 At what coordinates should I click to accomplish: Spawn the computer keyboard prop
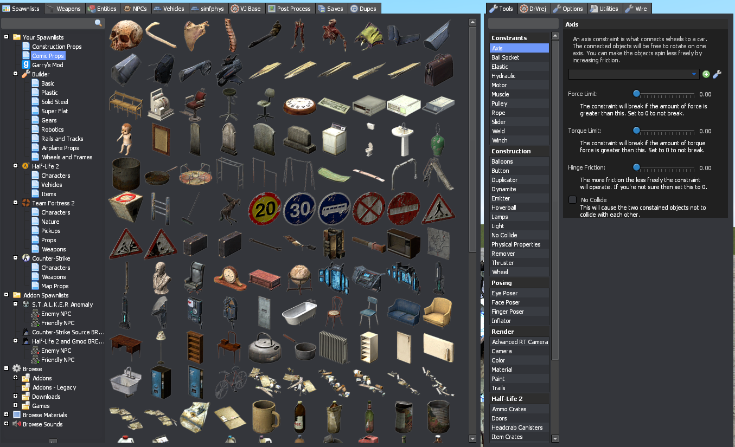tap(335, 106)
